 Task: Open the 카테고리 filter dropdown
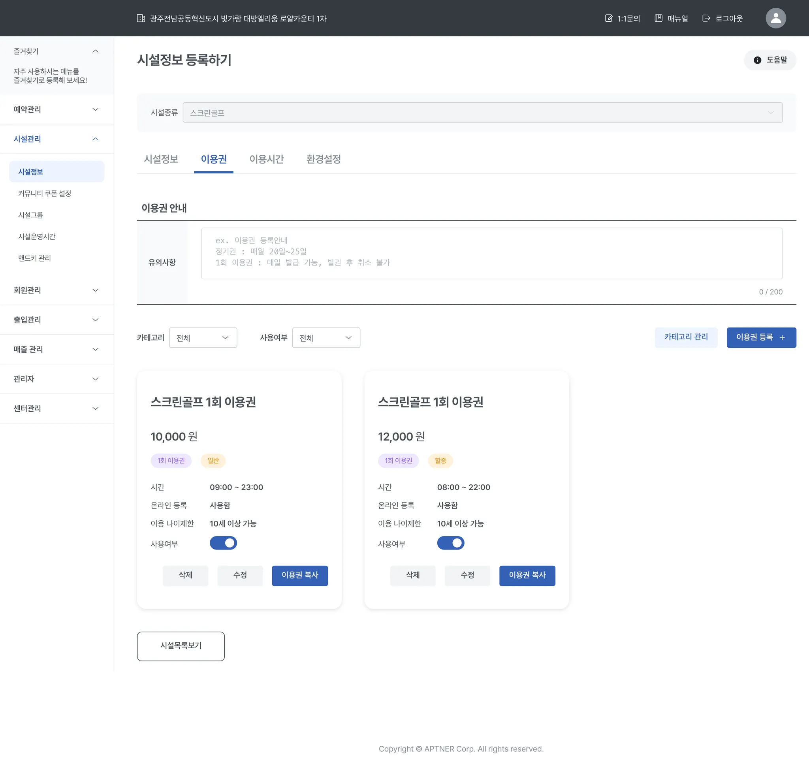click(203, 338)
